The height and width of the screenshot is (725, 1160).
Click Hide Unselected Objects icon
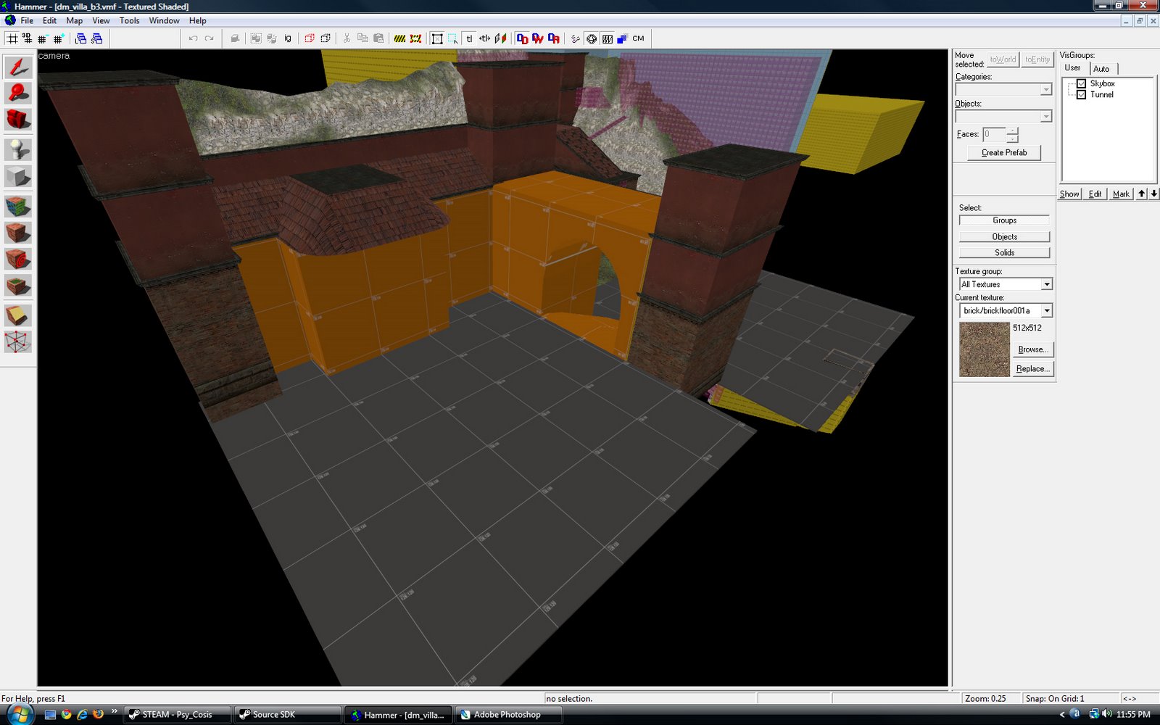coord(326,38)
